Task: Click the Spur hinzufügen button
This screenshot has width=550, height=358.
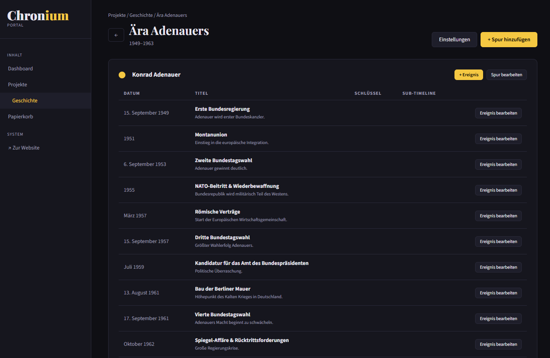Action: 508,40
